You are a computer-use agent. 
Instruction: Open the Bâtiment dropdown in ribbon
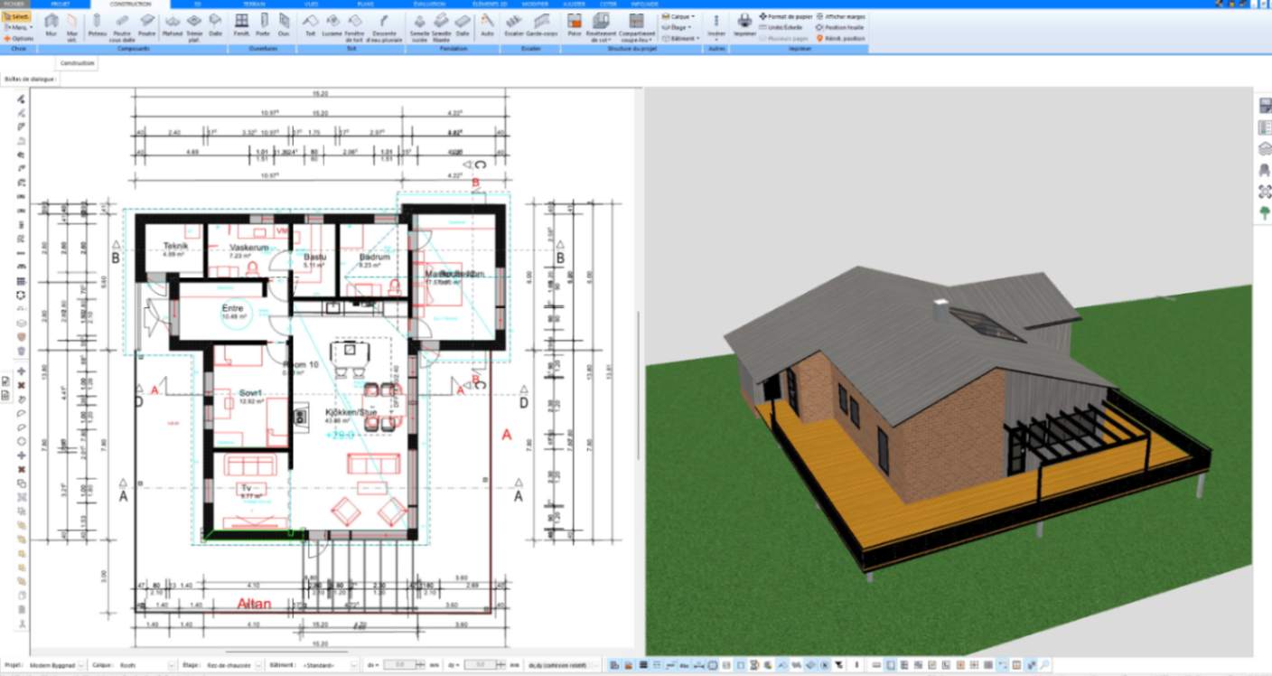pyautogui.click(x=681, y=39)
